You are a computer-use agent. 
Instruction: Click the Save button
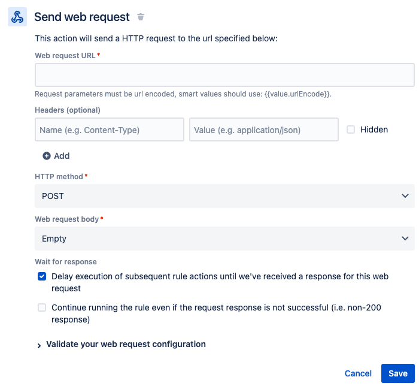398,373
